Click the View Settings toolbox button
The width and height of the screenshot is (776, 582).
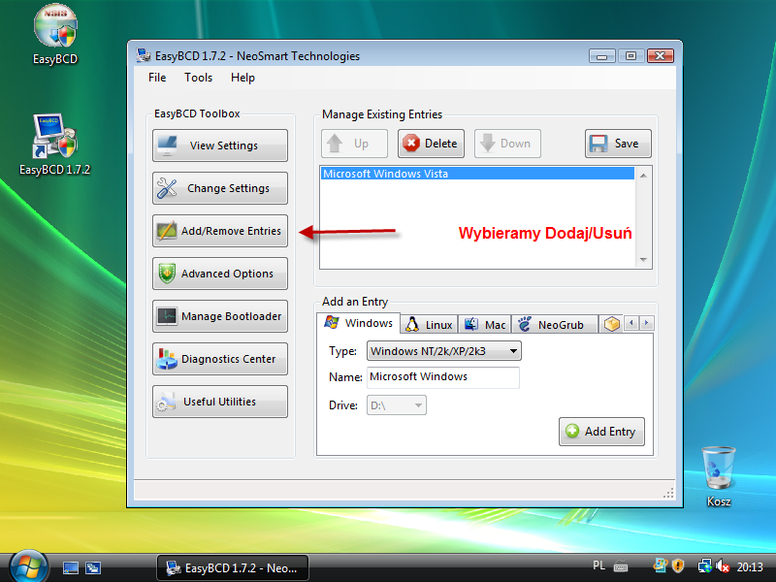[220, 145]
